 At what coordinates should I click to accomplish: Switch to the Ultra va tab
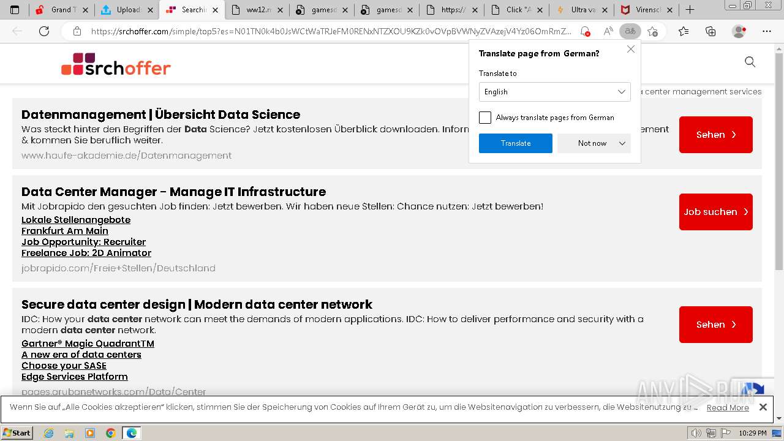tap(582, 10)
